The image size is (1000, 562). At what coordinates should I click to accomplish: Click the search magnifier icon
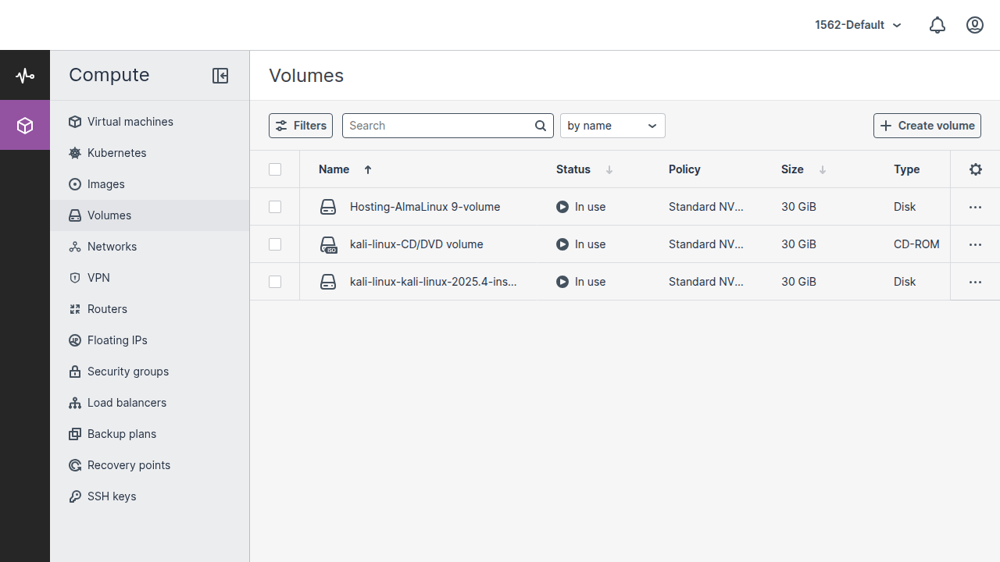coord(541,126)
